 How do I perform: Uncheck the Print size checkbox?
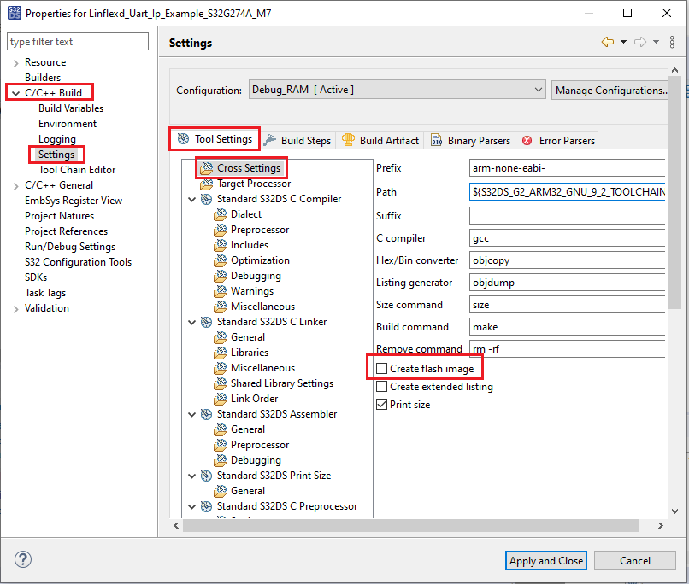pos(382,405)
